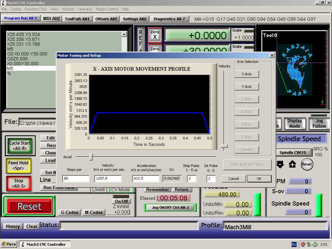Viewport: 332px width, 249px height.
Task: Toggle Spindle CW F5
Action: (x=293, y=152)
